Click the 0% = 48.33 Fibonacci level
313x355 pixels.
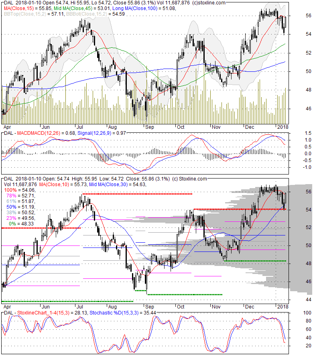(19, 223)
